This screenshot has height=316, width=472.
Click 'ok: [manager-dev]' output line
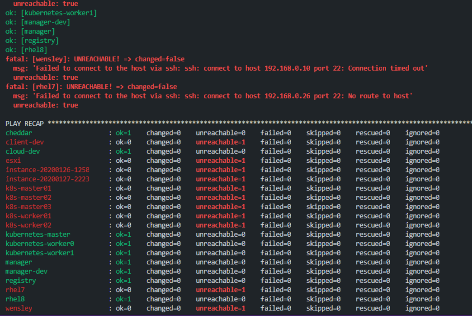tap(38, 22)
